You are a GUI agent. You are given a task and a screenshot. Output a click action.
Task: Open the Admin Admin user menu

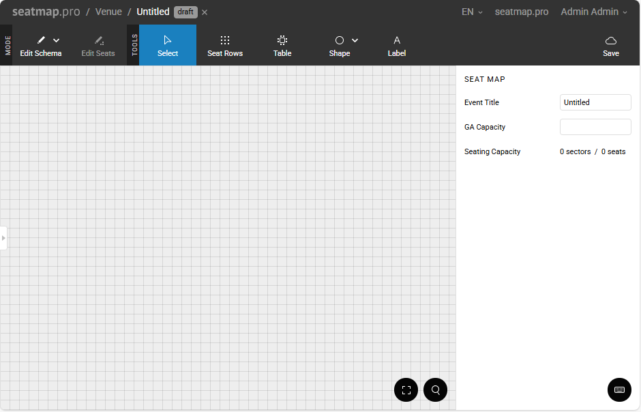click(x=593, y=12)
